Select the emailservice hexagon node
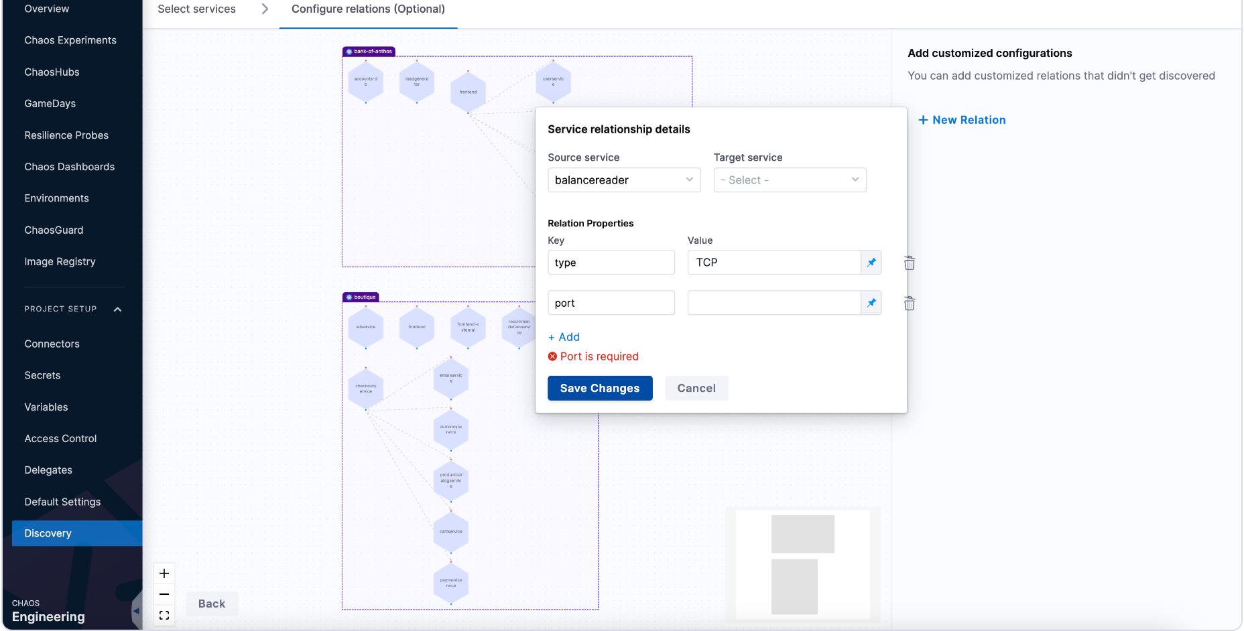1244x631 pixels. click(451, 378)
